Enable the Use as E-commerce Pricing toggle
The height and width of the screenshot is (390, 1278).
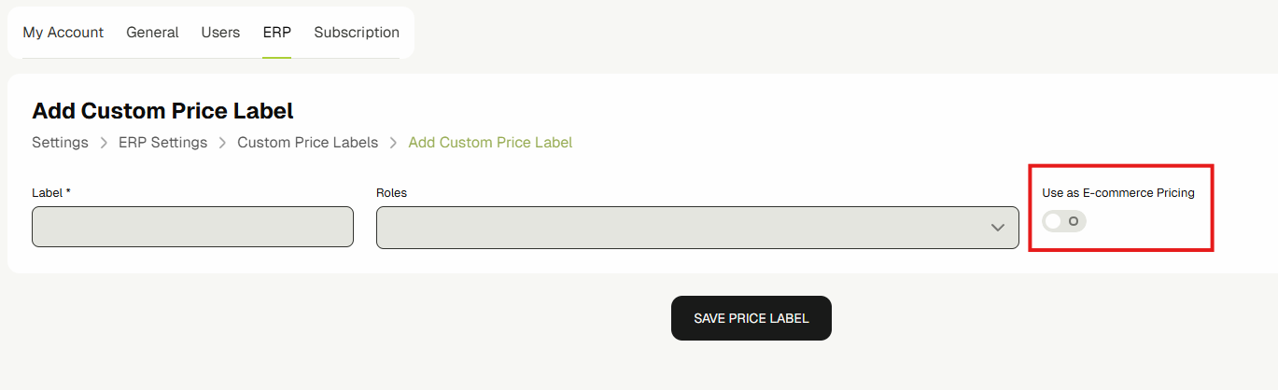pyautogui.click(x=1064, y=221)
